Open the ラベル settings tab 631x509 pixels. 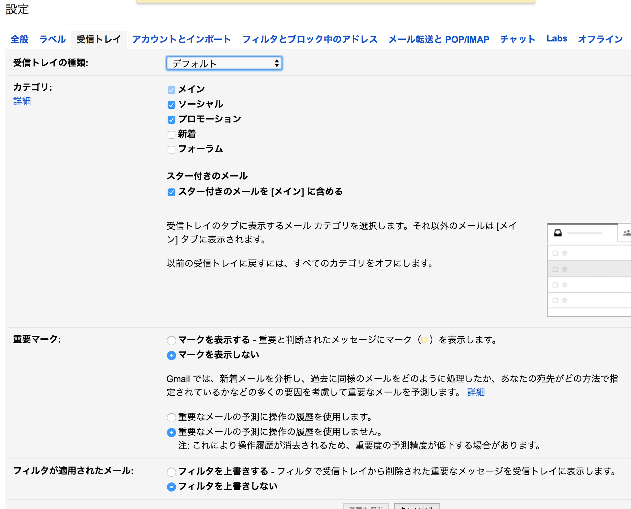52,40
